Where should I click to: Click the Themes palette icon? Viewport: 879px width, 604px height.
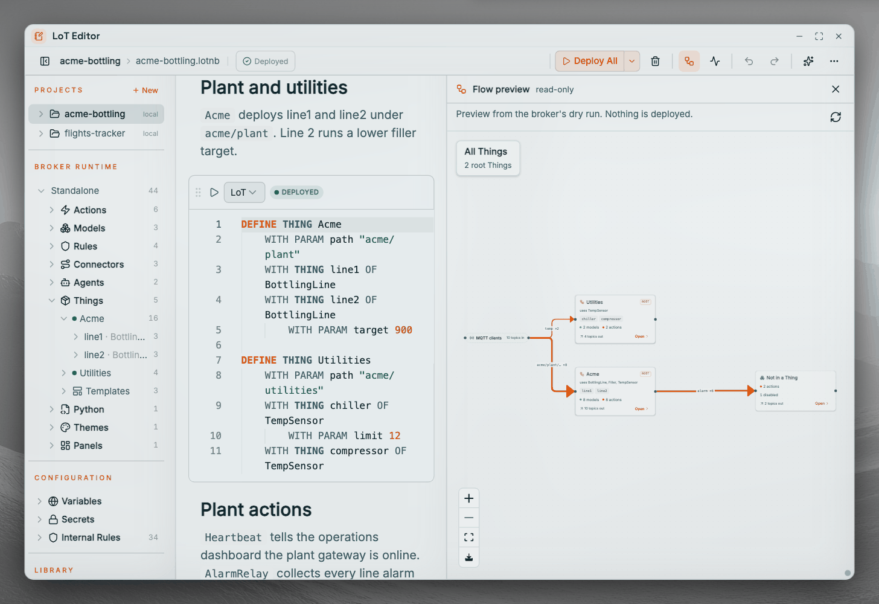[x=65, y=428]
